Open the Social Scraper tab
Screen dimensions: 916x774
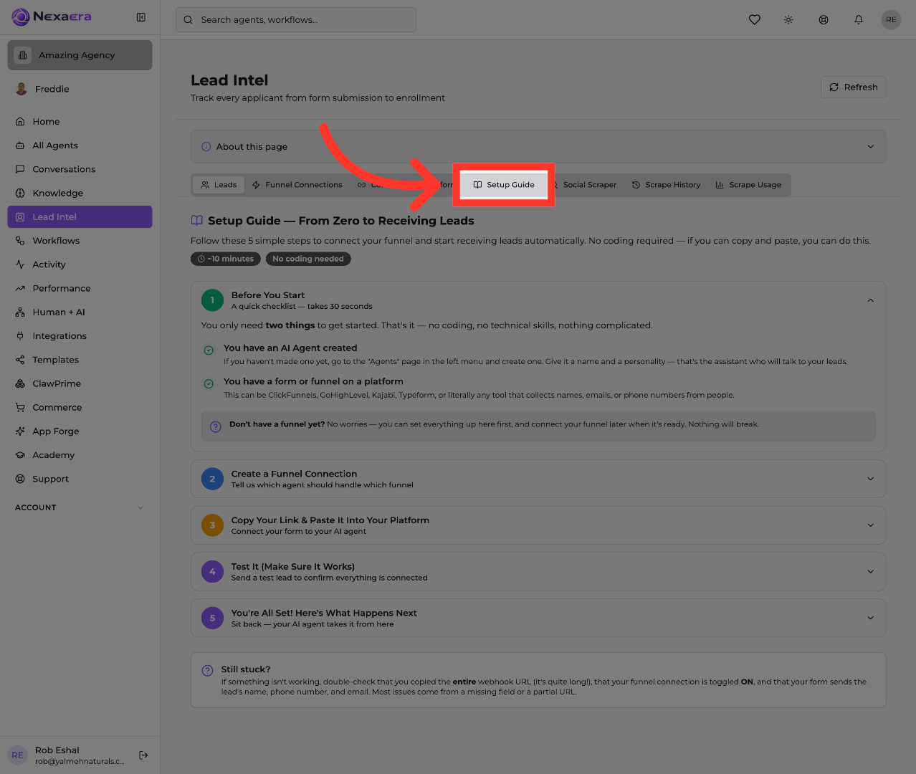pyautogui.click(x=585, y=185)
